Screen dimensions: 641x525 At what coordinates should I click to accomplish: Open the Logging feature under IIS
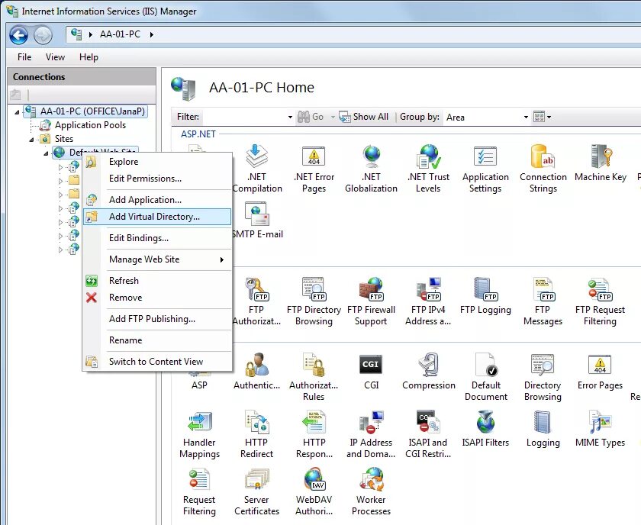click(x=543, y=429)
